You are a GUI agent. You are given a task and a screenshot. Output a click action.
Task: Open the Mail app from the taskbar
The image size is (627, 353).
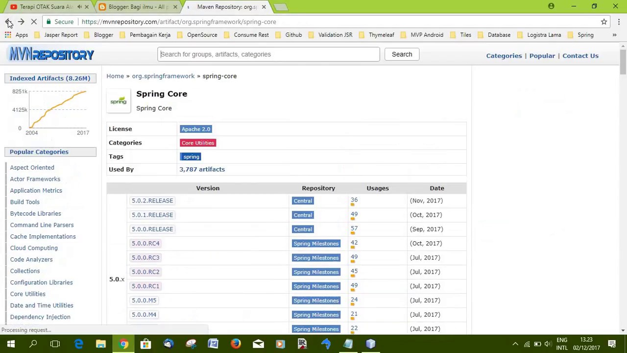pos(258,344)
